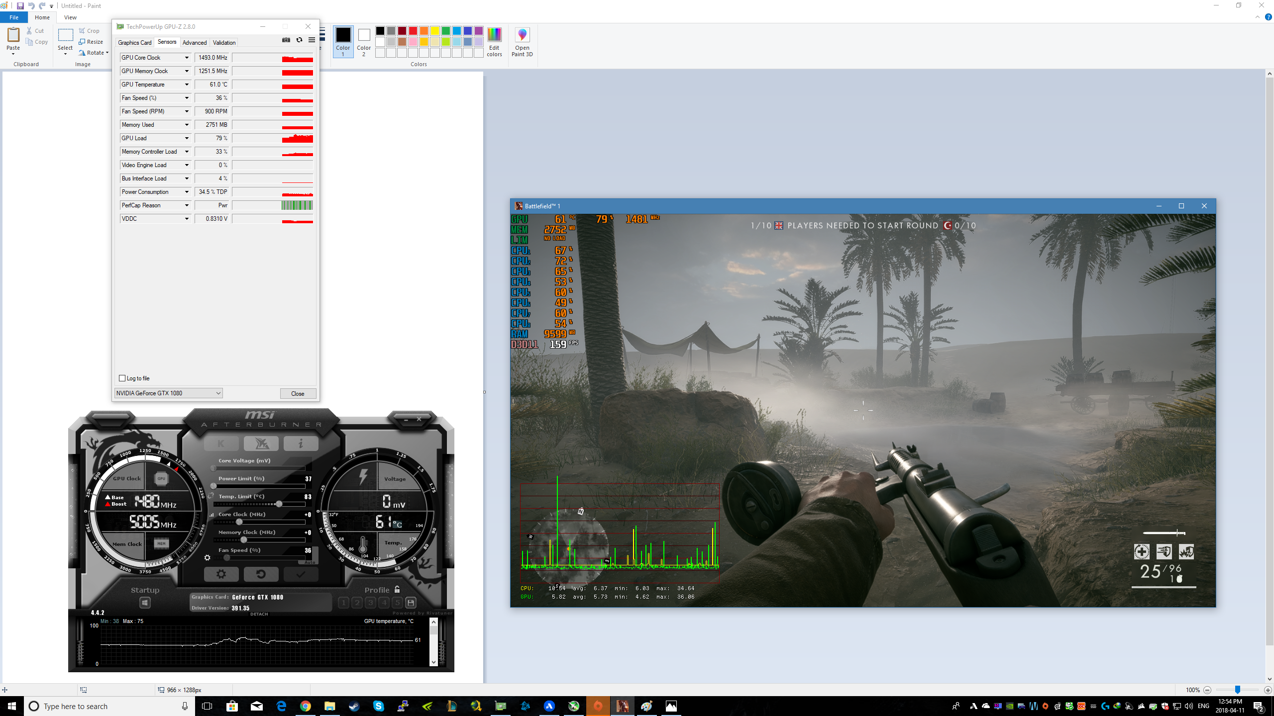Click DETACH on Afterburner monitor graph
This screenshot has height=716, width=1274.
[x=259, y=614]
